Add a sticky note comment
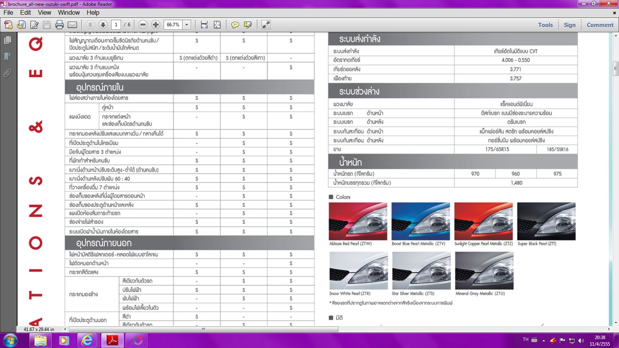 point(235,25)
